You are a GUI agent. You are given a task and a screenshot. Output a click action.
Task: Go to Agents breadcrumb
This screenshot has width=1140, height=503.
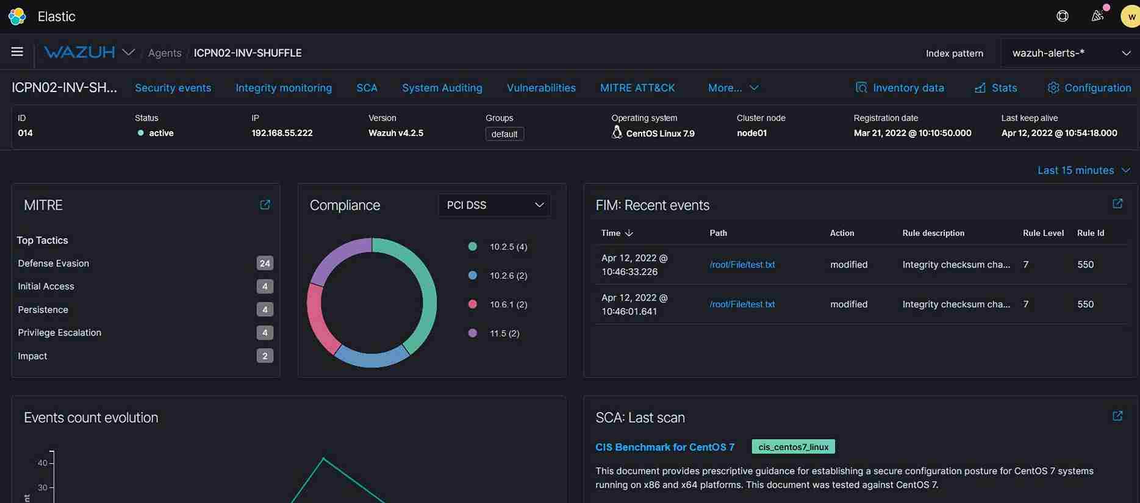click(x=165, y=53)
